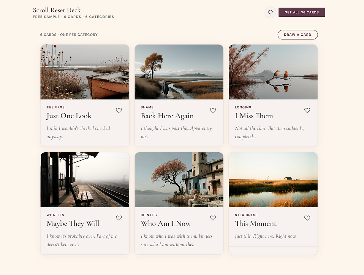Open the marsh path image of Back Here Again
The image size is (364, 275).
pyautogui.click(x=179, y=72)
